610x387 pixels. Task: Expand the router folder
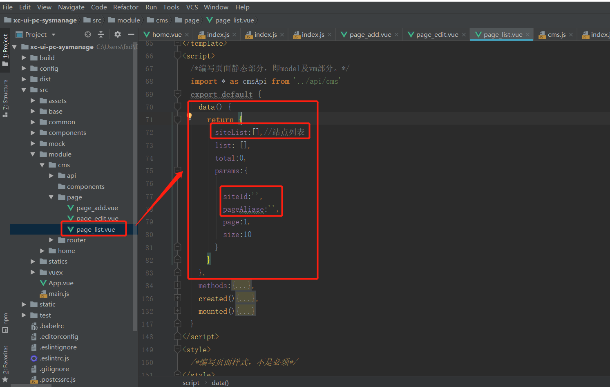pos(51,240)
